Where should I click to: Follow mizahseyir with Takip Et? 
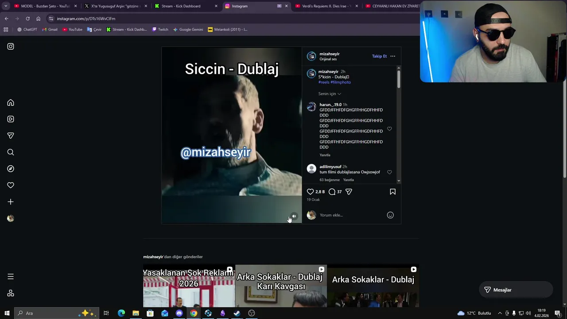(379, 56)
